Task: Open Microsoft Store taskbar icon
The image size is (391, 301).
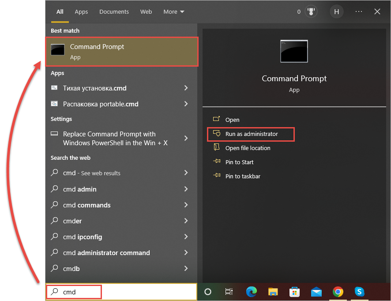Action: click(295, 292)
